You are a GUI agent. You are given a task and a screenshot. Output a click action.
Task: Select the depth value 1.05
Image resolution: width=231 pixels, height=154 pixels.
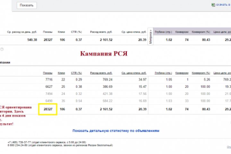[169, 80]
